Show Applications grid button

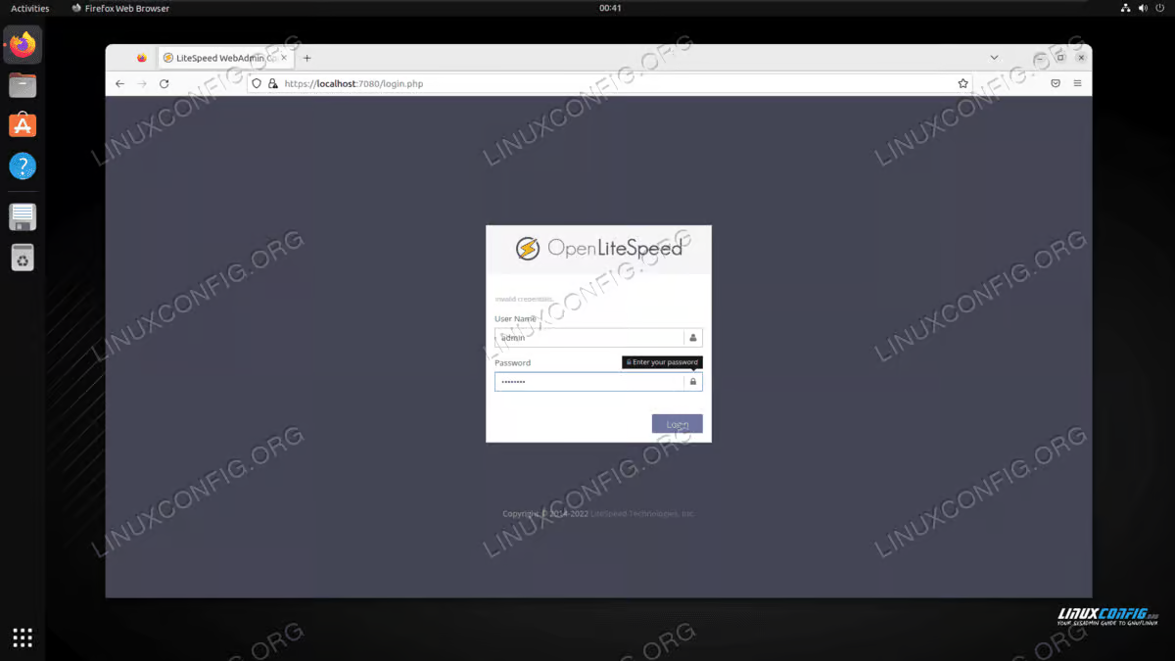pyautogui.click(x=23, y=637)
